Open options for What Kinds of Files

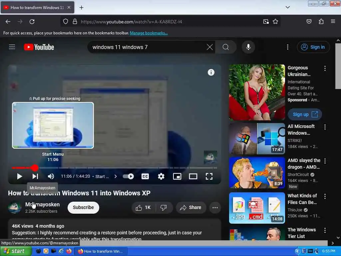(x=325, y=196)
